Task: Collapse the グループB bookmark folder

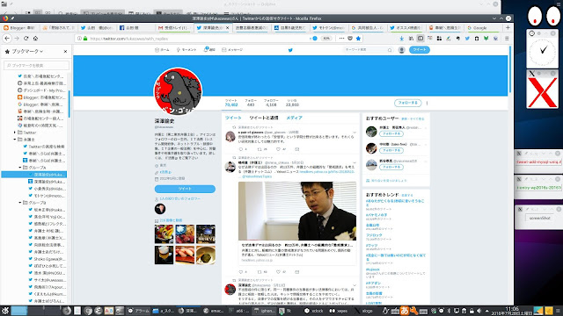Action: point(20,203)
